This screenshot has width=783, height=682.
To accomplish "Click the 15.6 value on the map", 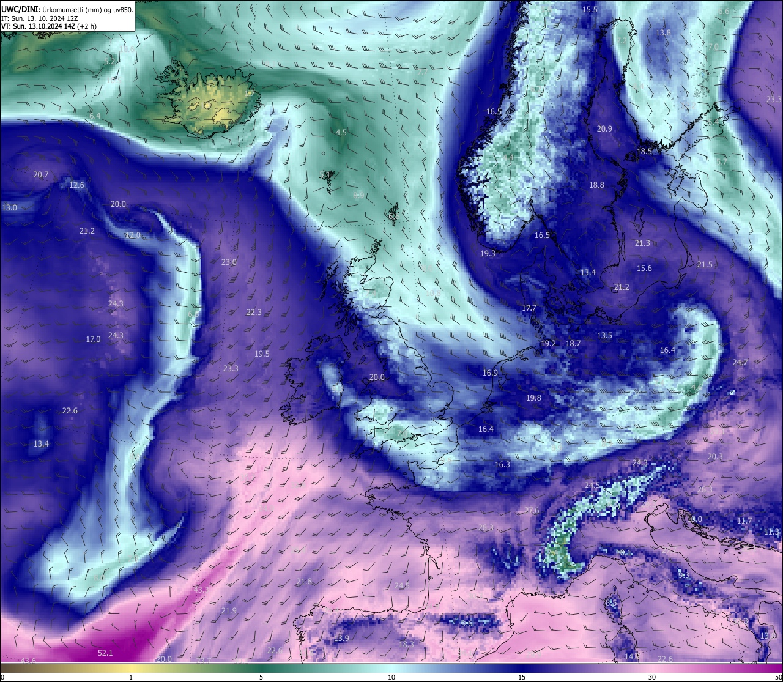I will click(x=644, y=268).
